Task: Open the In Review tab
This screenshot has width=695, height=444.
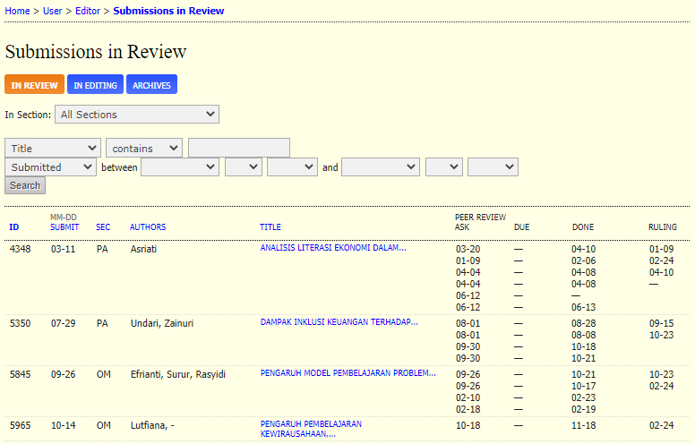Action: [34, 85]
